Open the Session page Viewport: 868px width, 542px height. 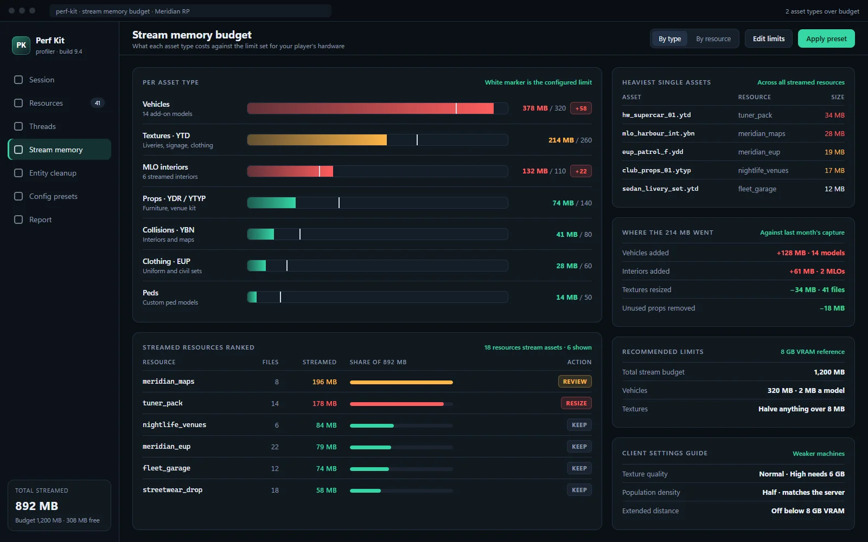60,80
